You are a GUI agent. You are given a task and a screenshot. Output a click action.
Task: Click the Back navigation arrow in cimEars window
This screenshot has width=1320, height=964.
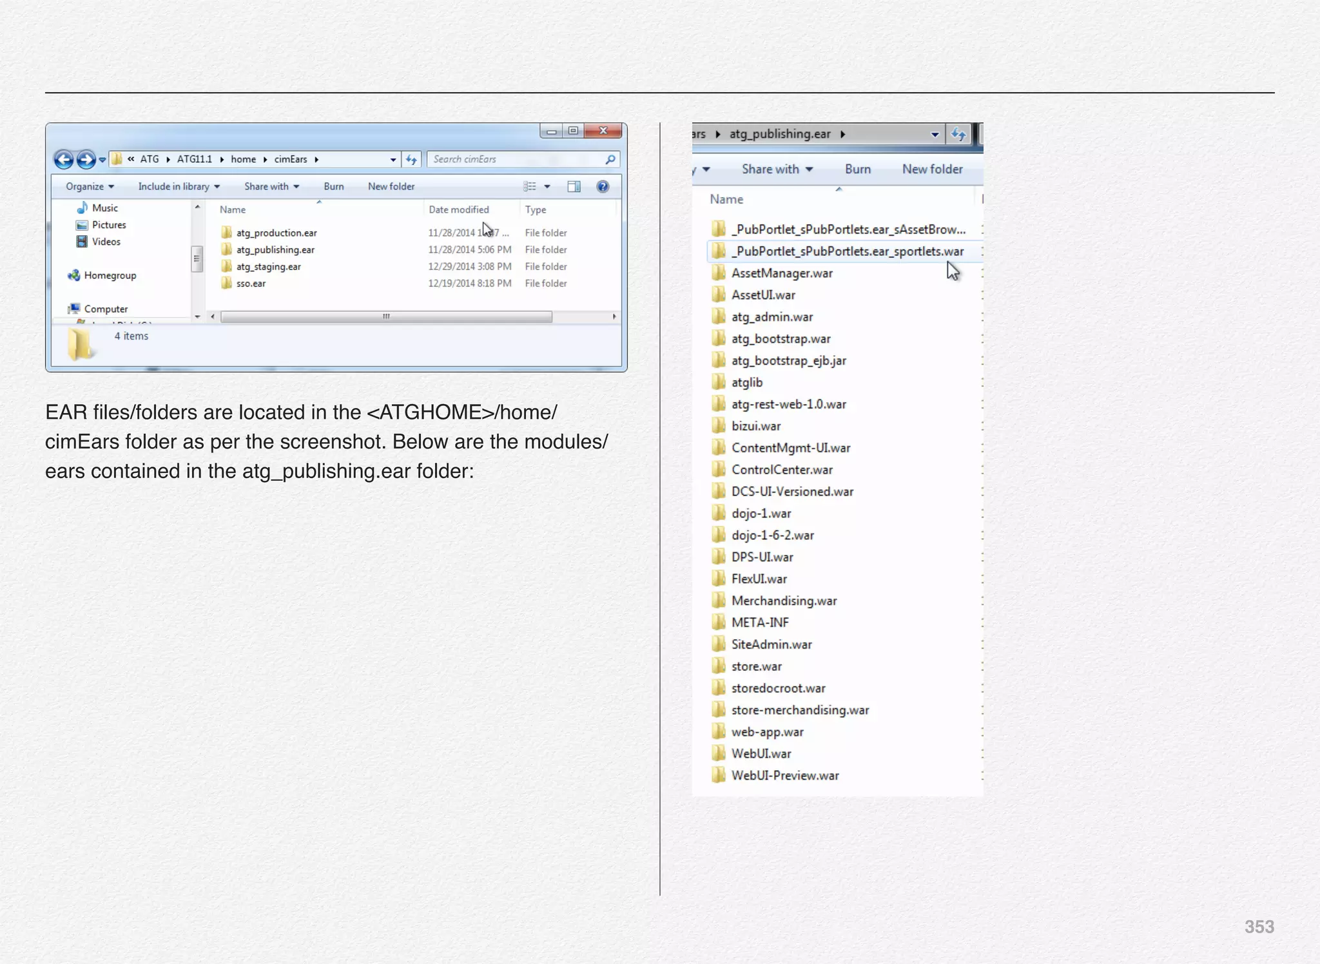tap(64, 159)
